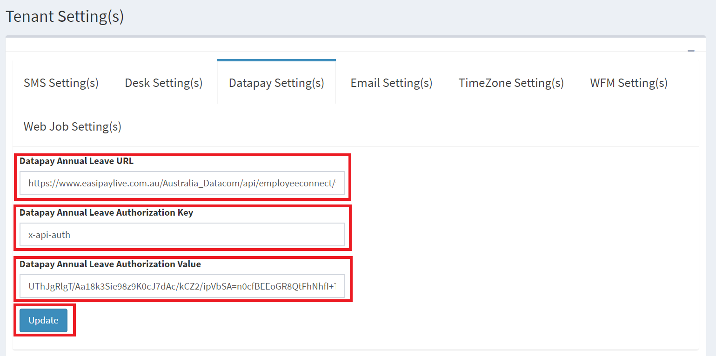
Task: Open the TimeZone Setting(s) tab
Action: click(x=510, y=82)
